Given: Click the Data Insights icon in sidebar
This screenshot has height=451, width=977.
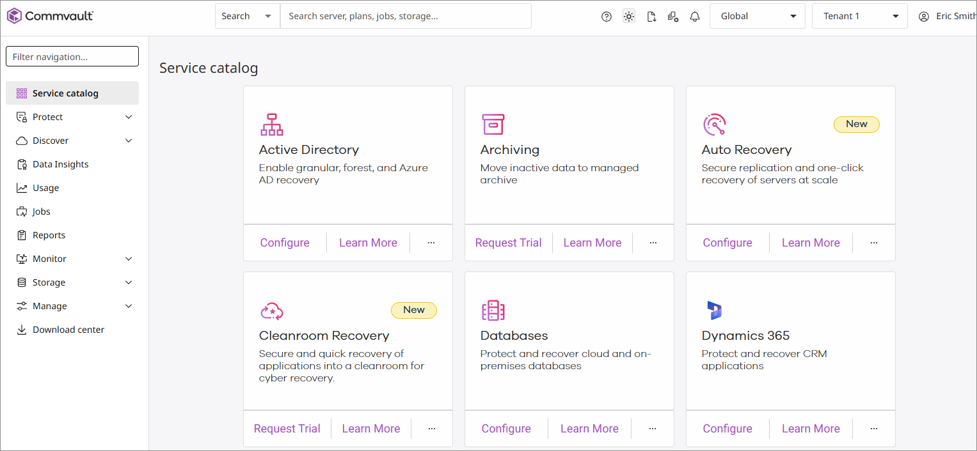Looking at the screenshot, I should coord(22,164).
